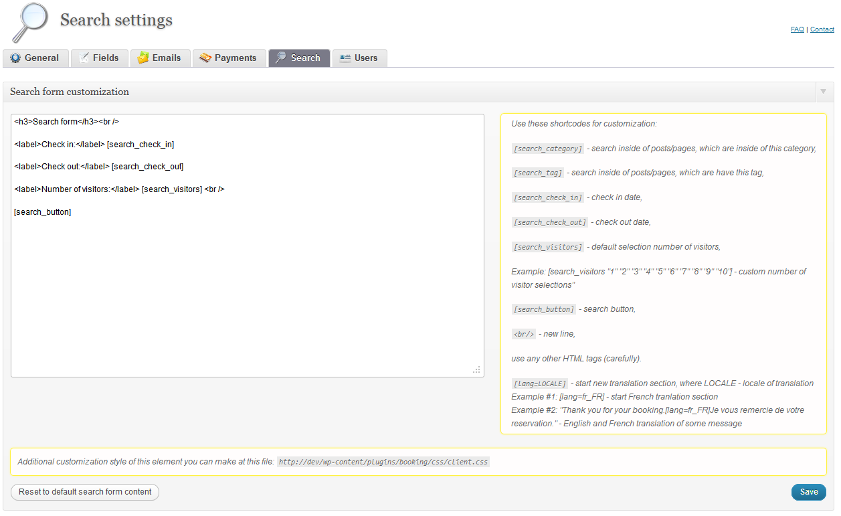Viewport: 841px width, 516px height.
Task: Click the gear icon on General tab
Action: point(15,58)
